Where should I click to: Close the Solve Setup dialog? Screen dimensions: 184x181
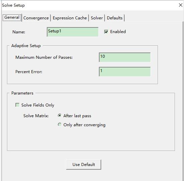(180, 5)
